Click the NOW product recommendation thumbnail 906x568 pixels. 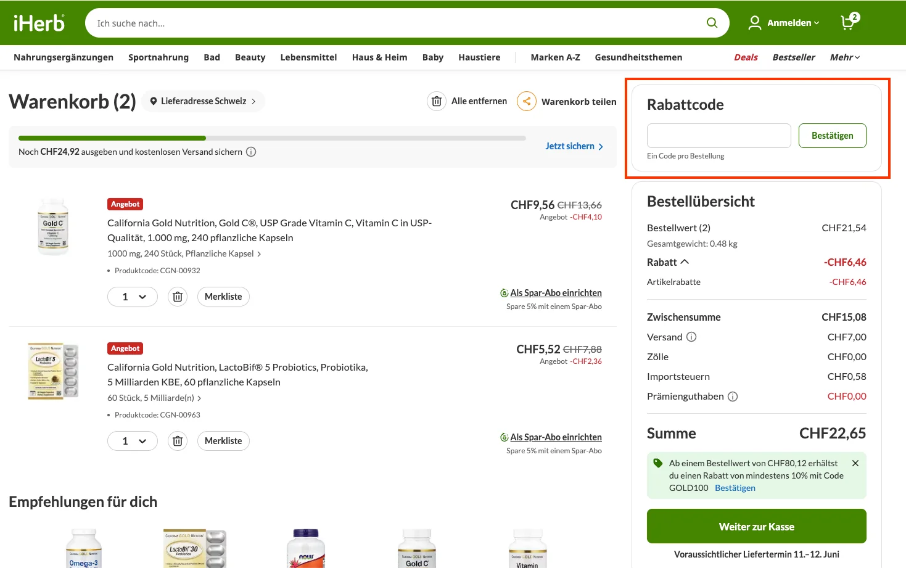pos(306,548)
